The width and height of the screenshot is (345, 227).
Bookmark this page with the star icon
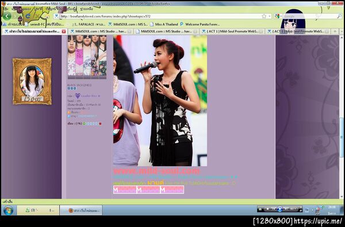pos(264,16)
